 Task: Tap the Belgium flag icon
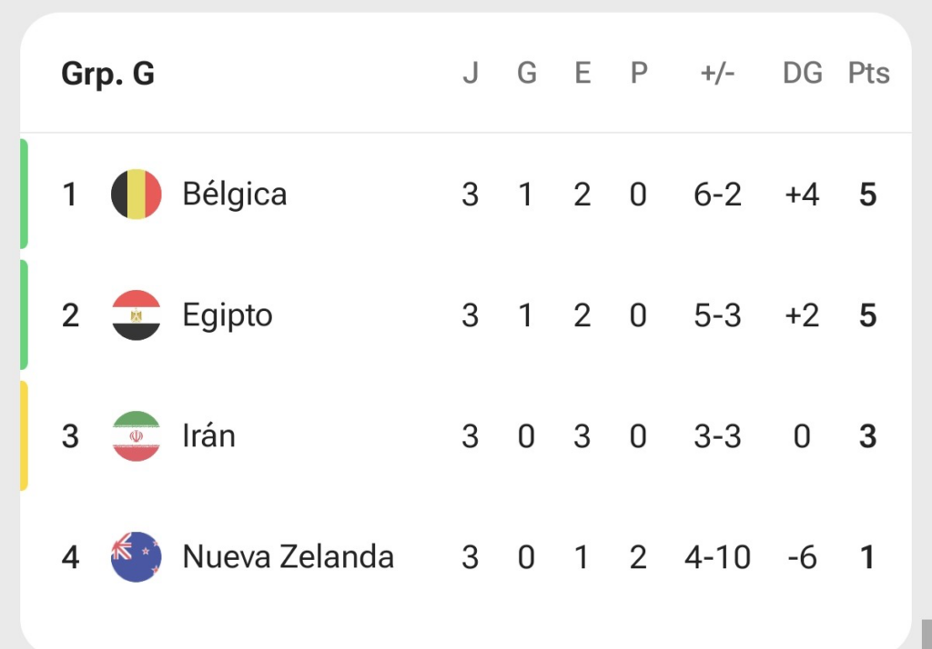click(x=137, y=195)
